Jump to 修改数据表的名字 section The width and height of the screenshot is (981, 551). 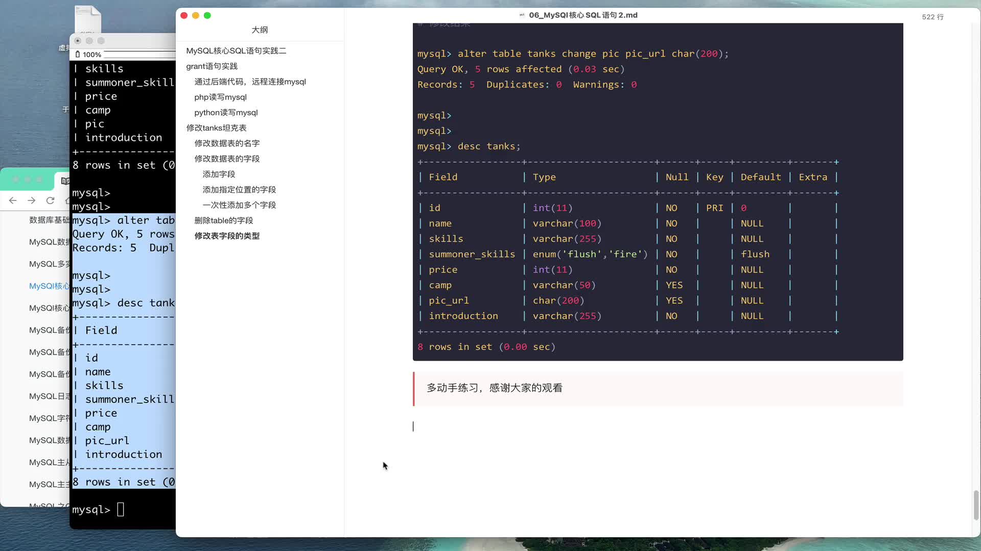click(227, 143)
